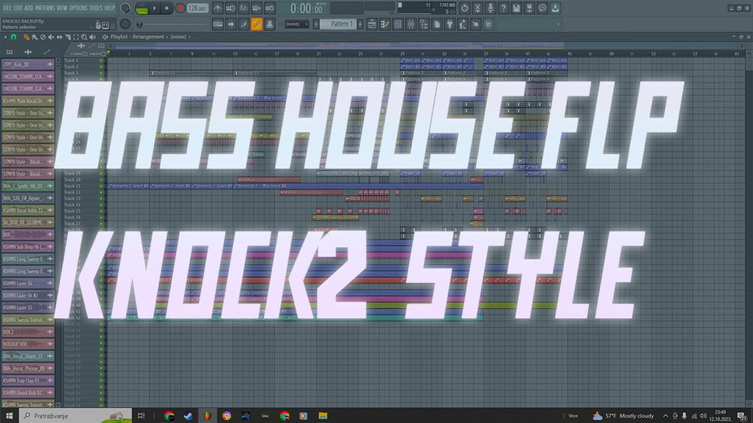Open the plugin picker plug icon
This screenshot has height=423, width=753.
tap(450, 24)
